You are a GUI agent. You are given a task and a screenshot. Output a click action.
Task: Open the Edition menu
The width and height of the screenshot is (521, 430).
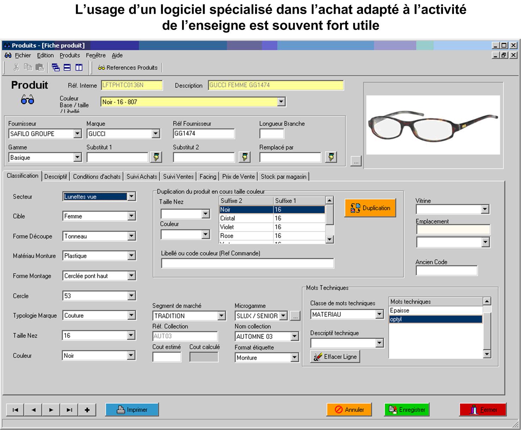pos(46,55)
